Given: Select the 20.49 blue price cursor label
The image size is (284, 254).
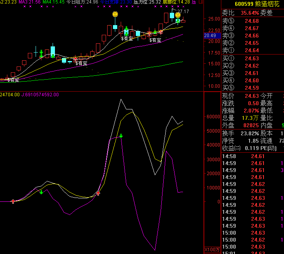Looking at the screenshot, I should pos(212,36).
